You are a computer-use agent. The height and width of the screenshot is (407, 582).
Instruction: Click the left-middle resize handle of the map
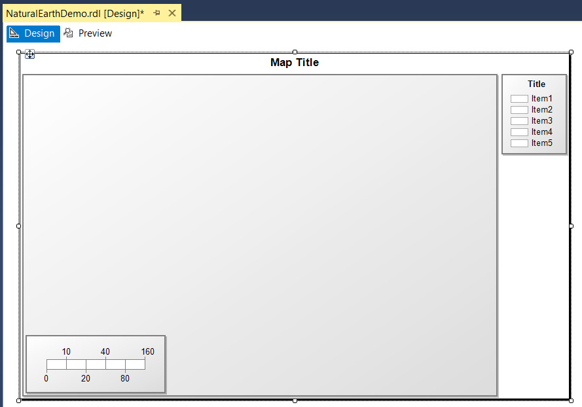pyautogui.click(x=18, y=226)
